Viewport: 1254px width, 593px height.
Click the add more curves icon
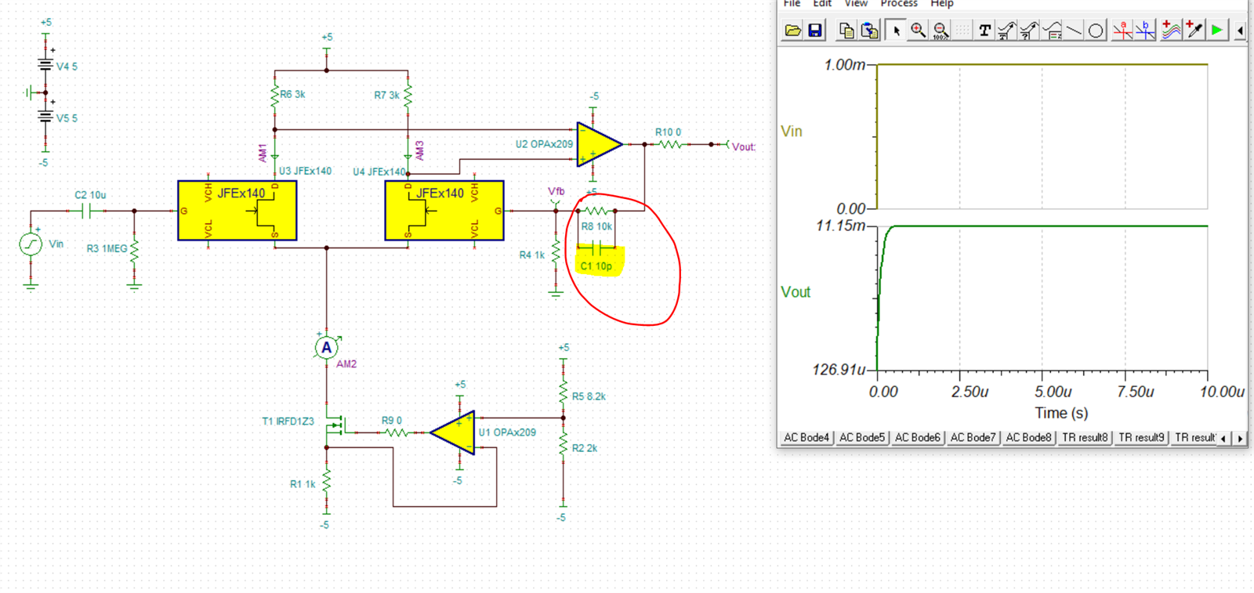coord(1172,31)
